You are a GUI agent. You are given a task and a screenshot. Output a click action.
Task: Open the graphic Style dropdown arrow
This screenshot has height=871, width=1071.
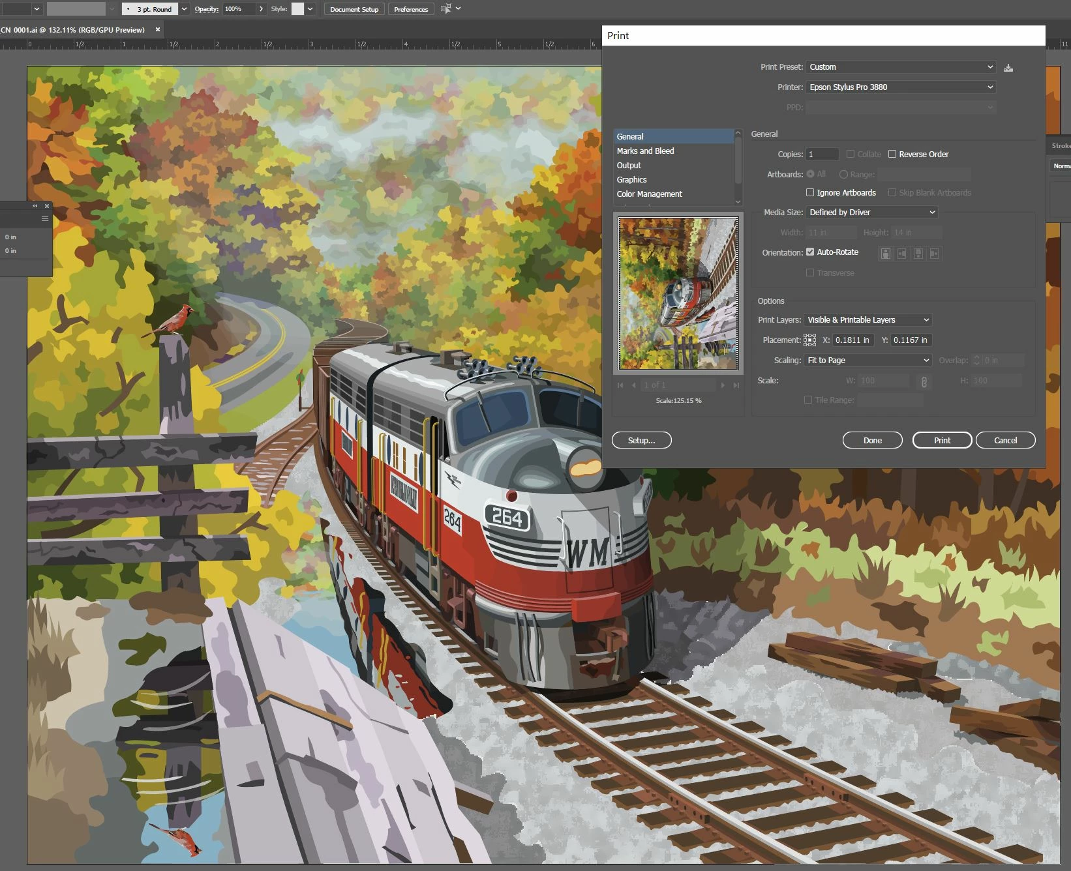[x=310, y=8]
